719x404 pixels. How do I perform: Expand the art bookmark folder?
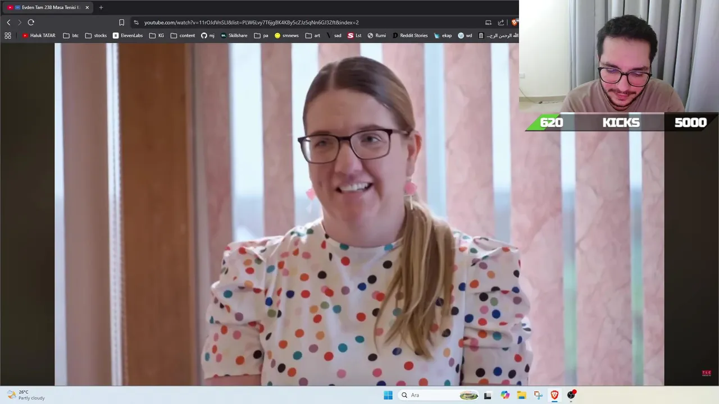313,35
